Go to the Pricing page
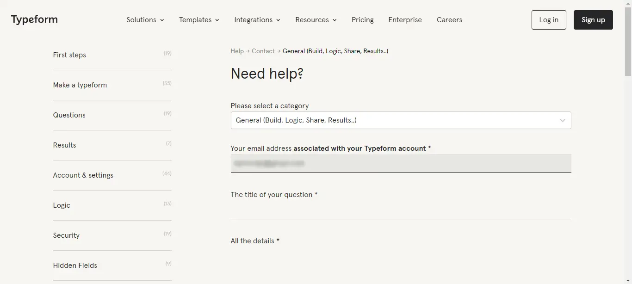Image resolution: width=632 pixels, height=284 pixels. tap(363, 20)
